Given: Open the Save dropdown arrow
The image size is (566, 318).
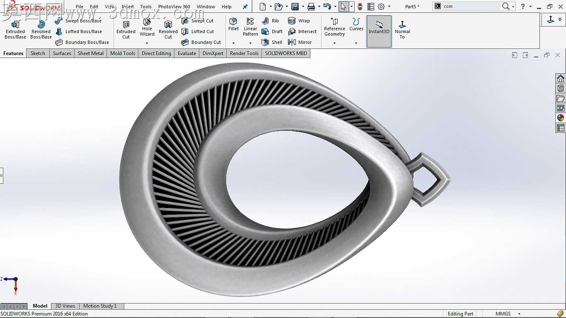Looking at the screenshot, I should point(303,7).
